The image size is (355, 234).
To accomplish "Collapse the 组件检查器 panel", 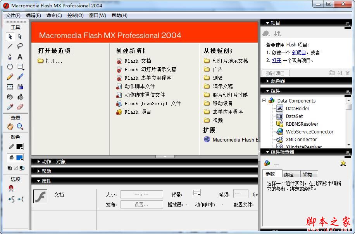I will coord(268,152).
